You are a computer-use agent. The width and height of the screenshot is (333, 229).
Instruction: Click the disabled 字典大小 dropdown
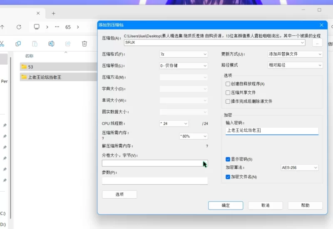point(184,89)
